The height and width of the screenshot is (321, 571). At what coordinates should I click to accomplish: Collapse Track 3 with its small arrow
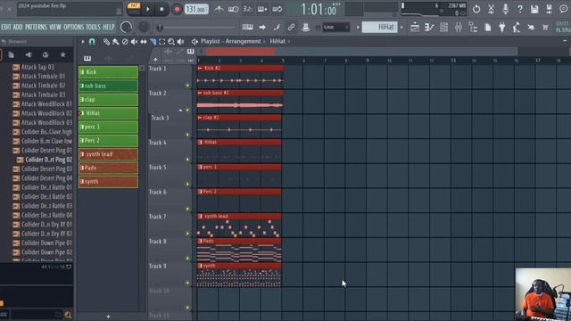180,110
